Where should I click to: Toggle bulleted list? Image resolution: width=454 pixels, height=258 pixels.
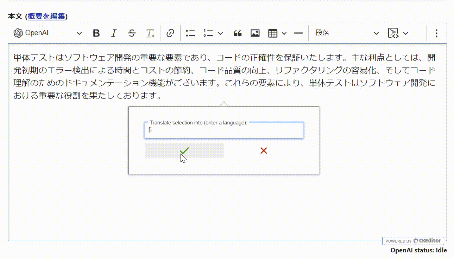pyautogui.click(x=190, y=33)
